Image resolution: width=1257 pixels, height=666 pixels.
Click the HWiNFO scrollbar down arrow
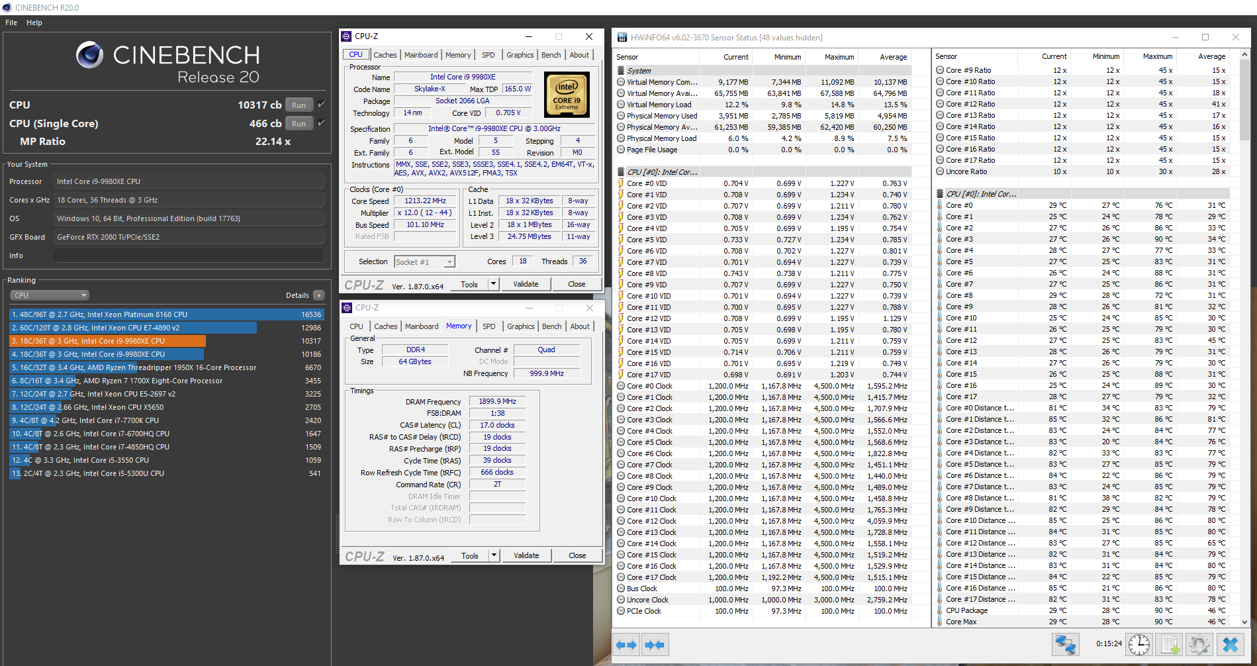[1244, 622]
